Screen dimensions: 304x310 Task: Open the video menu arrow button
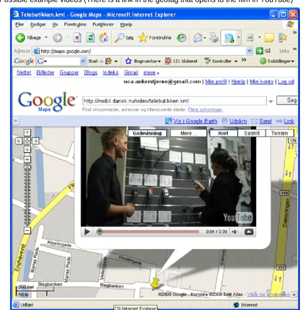click(249, 231)
